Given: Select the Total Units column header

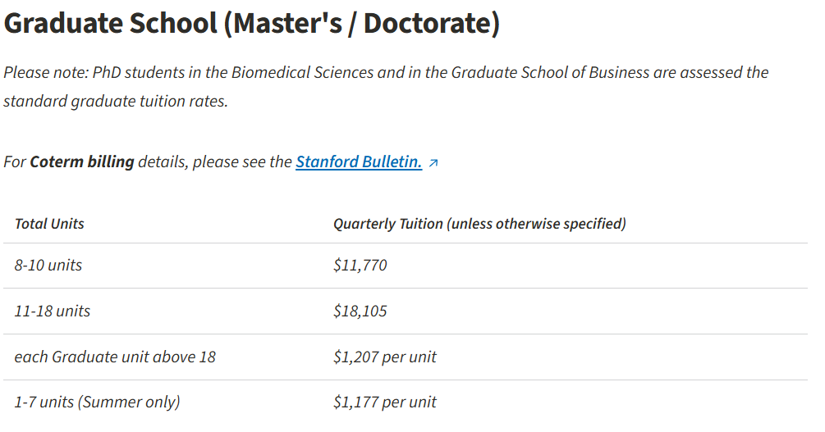Looking at the screenshot, I should 49,224.
